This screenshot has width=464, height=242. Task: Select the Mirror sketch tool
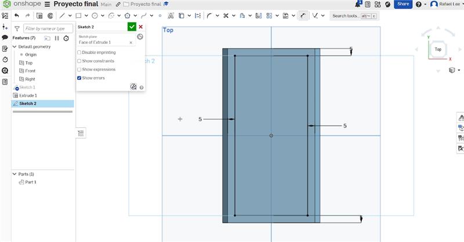pyautogui.click(x=259, y=16)
